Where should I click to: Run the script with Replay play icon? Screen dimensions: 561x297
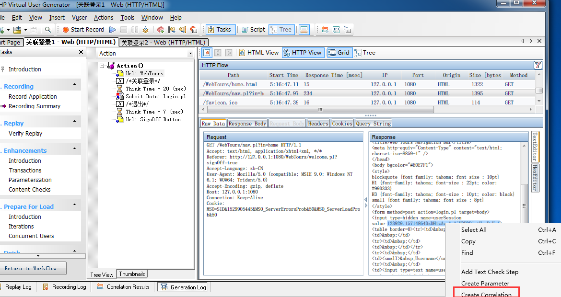pos(112,30)
